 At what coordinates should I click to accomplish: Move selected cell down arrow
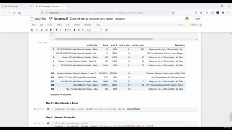(x=61, y=30)
